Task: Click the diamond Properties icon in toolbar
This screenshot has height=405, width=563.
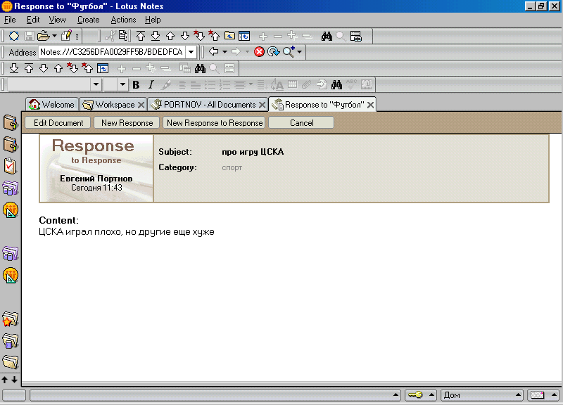Action: coord(14,36)
